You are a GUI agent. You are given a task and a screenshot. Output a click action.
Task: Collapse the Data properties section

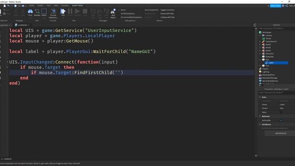click(260, 97)
